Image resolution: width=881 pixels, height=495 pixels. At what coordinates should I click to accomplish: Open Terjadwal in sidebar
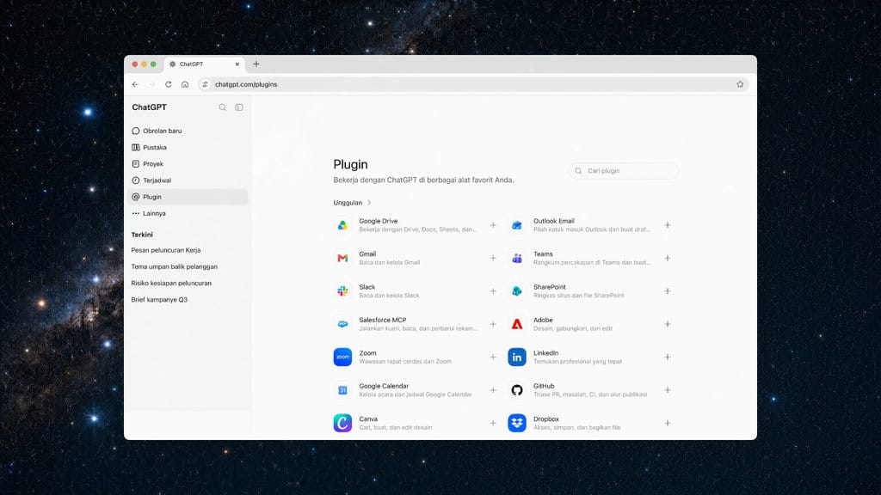point(188,180)
